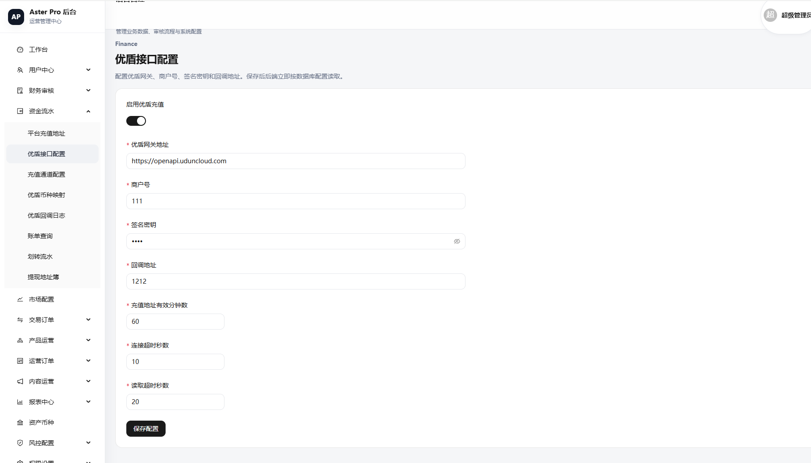Expand the 交易订单 menu chevron

[x=88, y=319]
